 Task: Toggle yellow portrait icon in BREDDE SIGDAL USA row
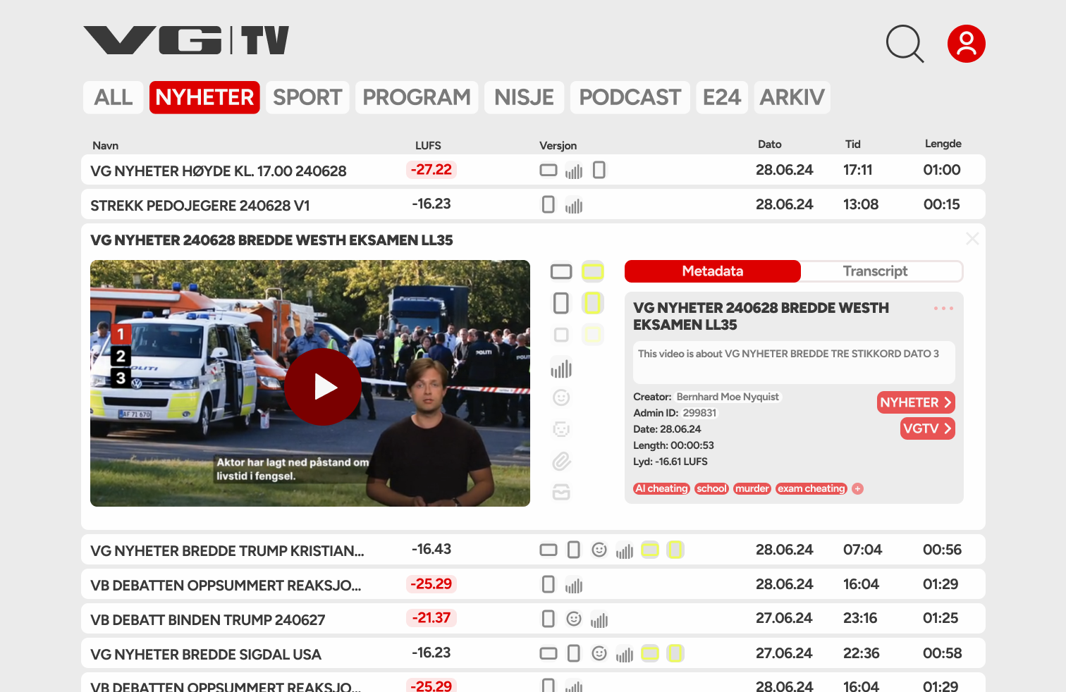(675, 653)
